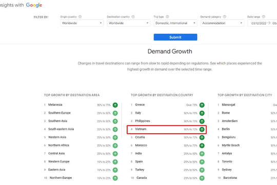Open the Origin country dropdown

pos(82,23)
